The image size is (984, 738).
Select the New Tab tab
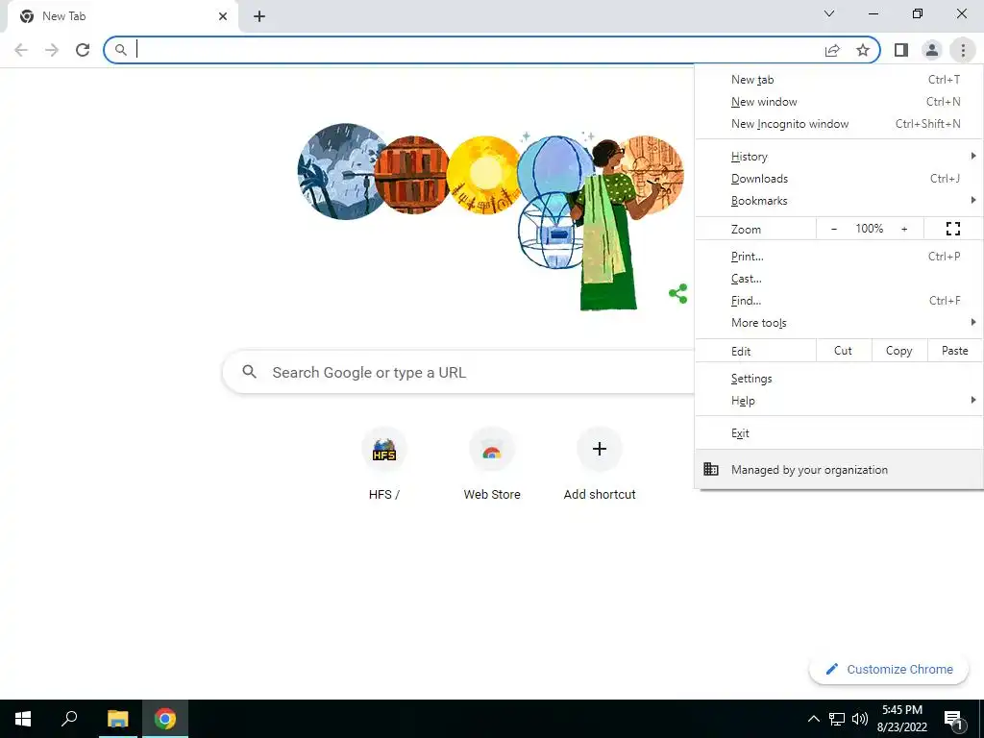tap(122, 16)
